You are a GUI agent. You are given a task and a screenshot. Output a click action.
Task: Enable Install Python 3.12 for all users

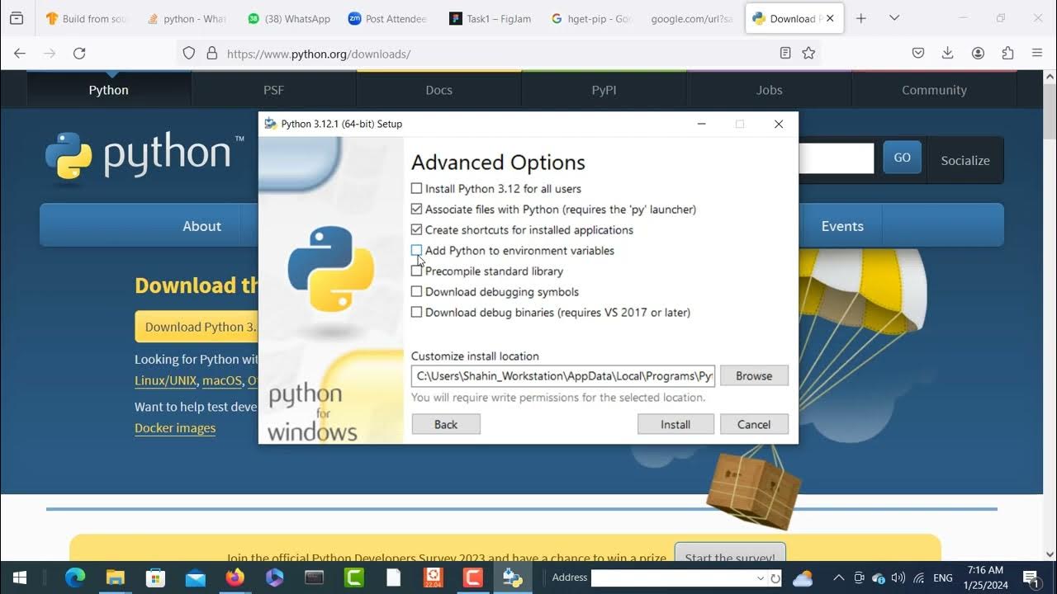click(x=416, y=189)
